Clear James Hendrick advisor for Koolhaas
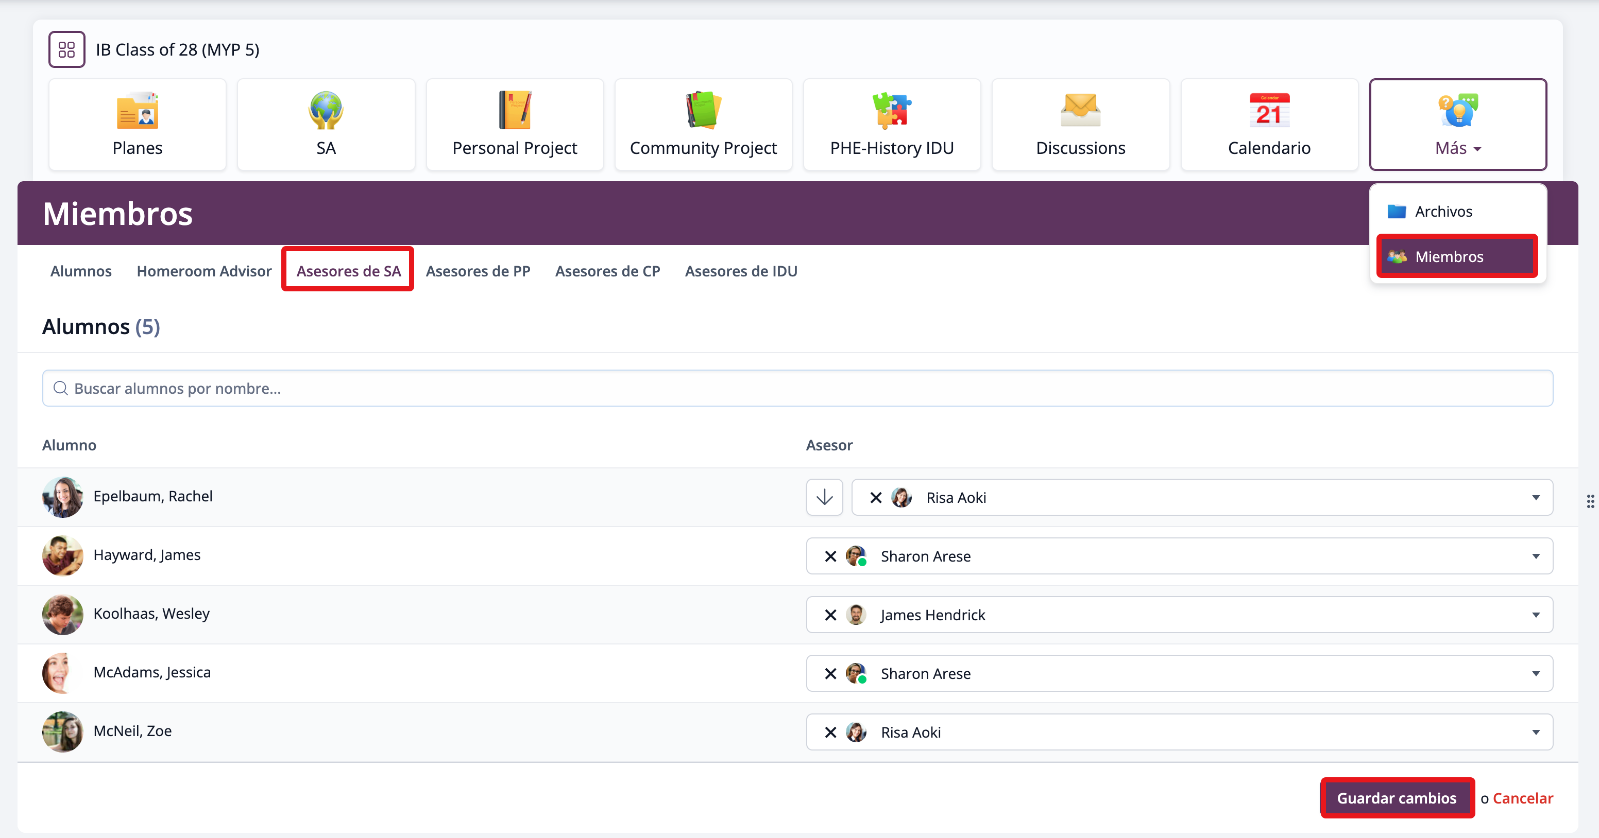1599x838 pixels. tap(830, 615)
